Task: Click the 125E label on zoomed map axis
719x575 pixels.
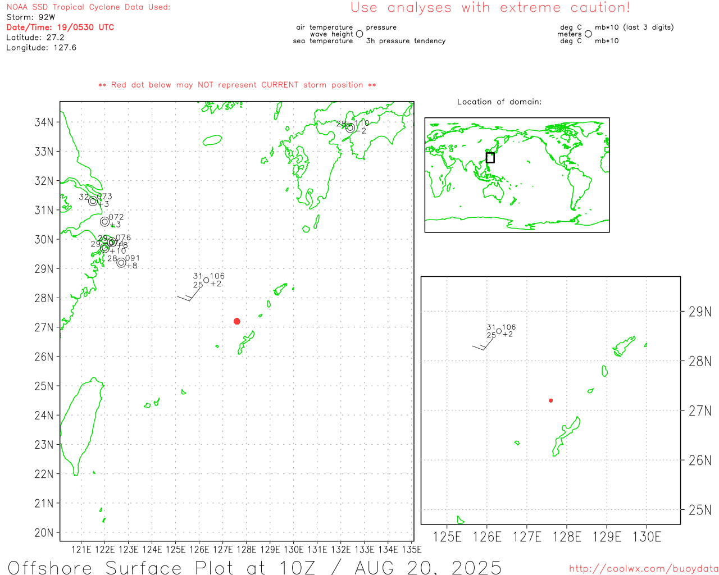Action: (x=447, y=537)
